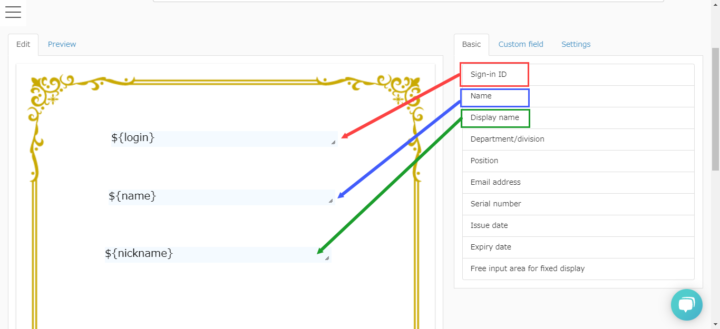Choose the Sign-in ID field item

(x=489, y=74)
